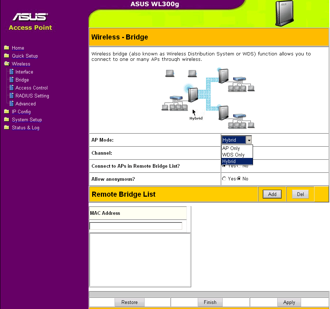Image resolution: width=330 pixels, height=309 pixels.
Task: Click the Finish button
Action: pos(210,302)
